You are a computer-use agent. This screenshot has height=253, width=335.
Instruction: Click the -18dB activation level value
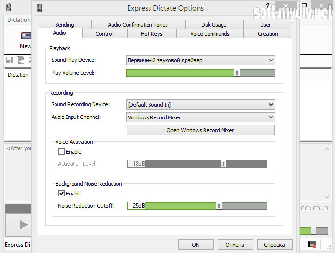(x=137, y=164)
